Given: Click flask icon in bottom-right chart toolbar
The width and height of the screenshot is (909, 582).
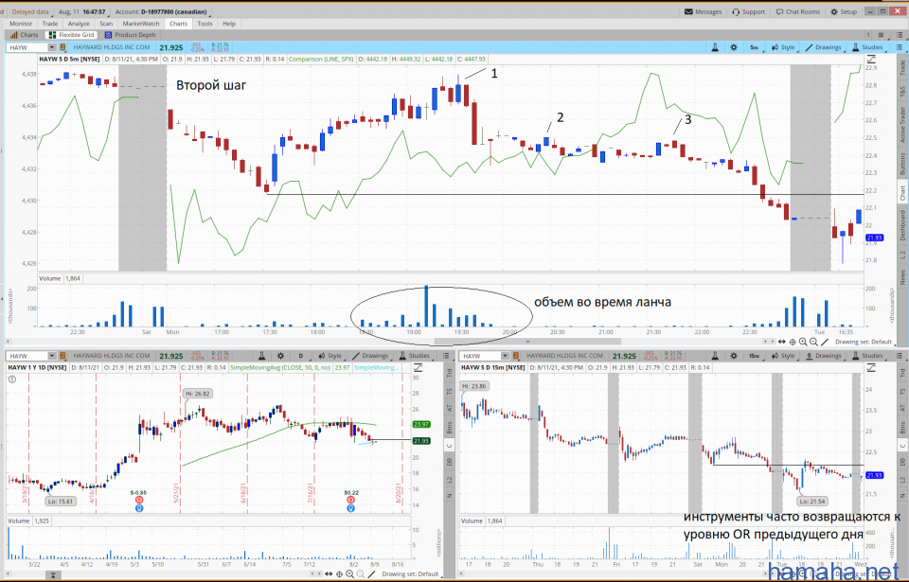Looking at the screenshot, I should click(715, 356).
